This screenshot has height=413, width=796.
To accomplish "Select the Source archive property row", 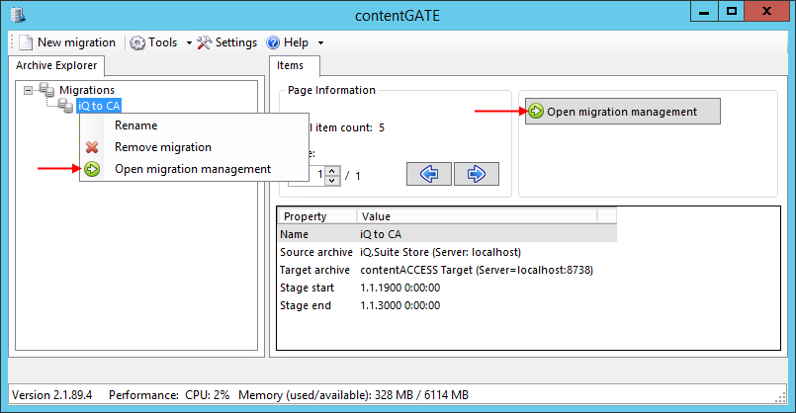I will 315,252.
